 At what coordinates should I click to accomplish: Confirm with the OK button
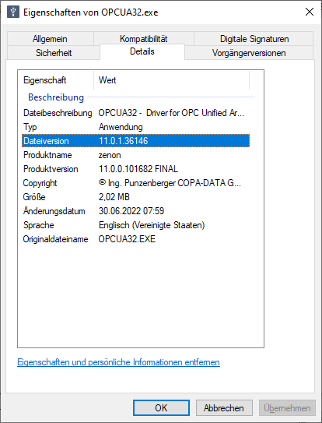tap(161, 408)
